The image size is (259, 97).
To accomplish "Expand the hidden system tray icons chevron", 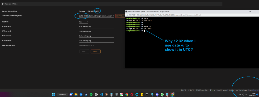I will tap(240, 94).
